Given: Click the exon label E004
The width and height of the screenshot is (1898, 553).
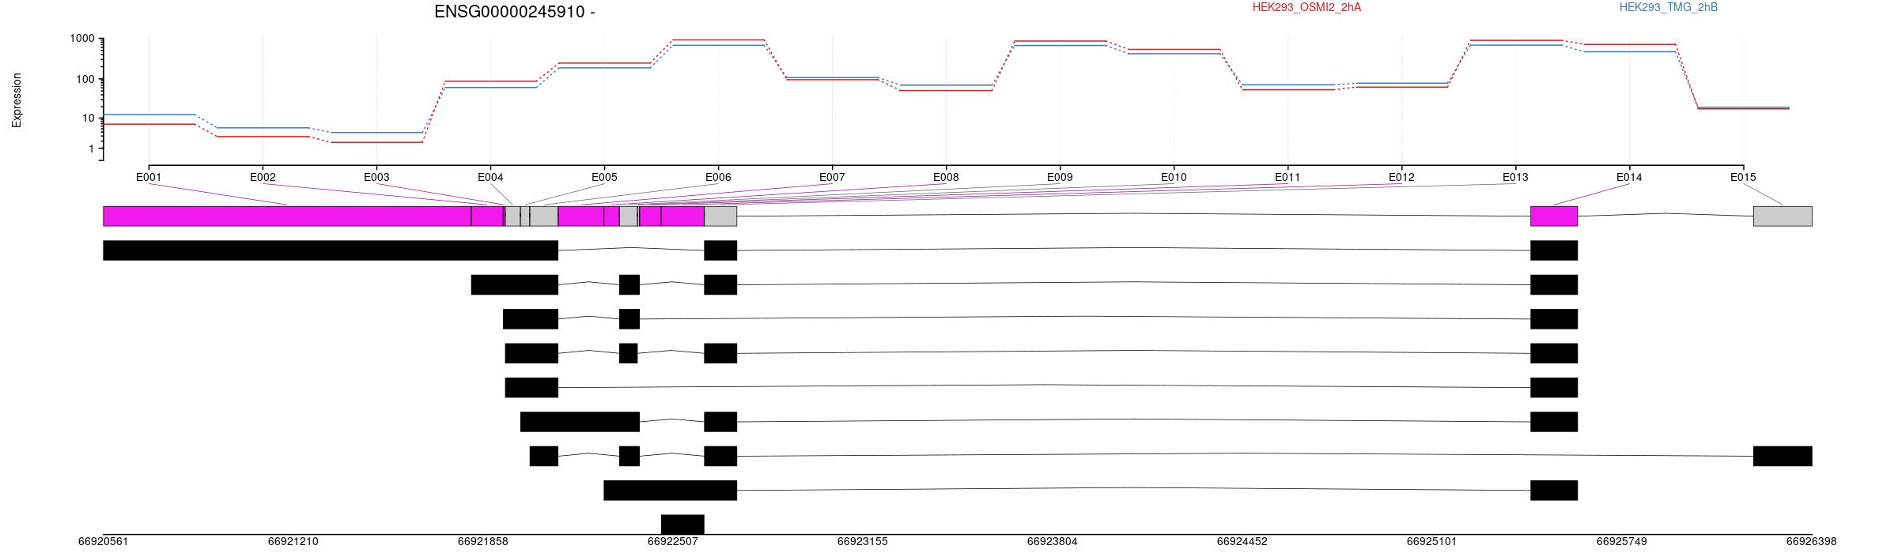Looking at the screenshot, I should (490, 177).
